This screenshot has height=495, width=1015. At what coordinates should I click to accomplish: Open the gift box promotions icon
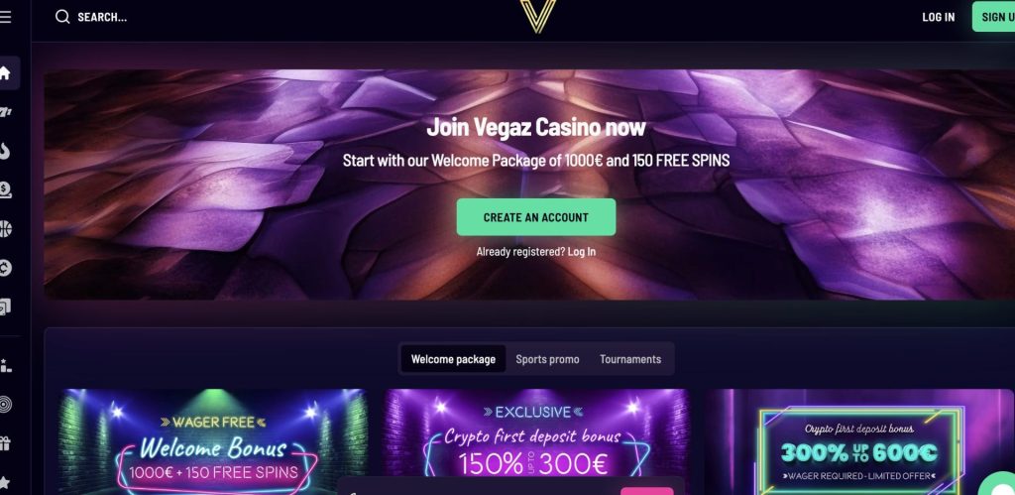tap(5, 443)
